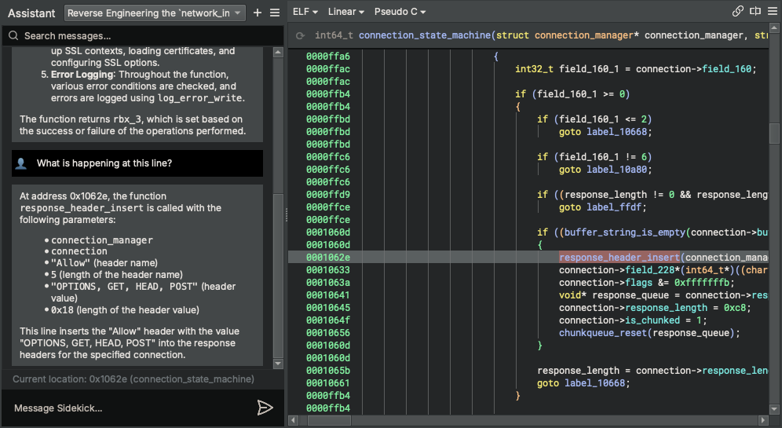782x428 pixels.
Task: Click response_header_insert in the chat answer
Action: pyautogui.click(x=82, y=208)
